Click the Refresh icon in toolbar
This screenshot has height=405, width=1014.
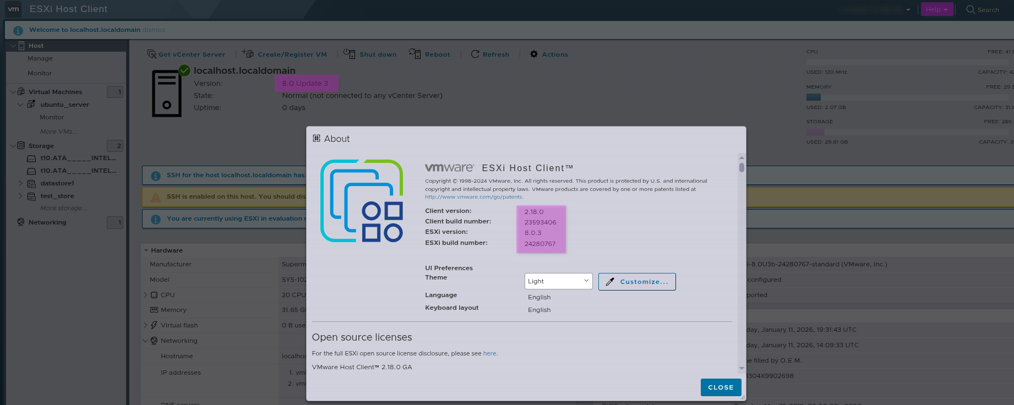tap(475, 54)
